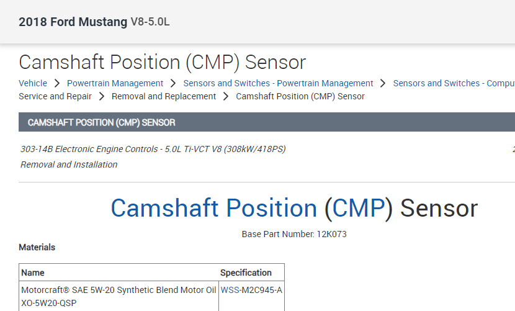Screen dimensions: 515x311
Task: Click the chevron after Removal and Replacement
Action: pyautogui.click(x=226, y=96)
